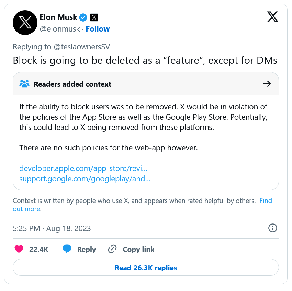Click the Elon Musk display name
This screenshot has height=291, width=292.
[x=58, y=17]
